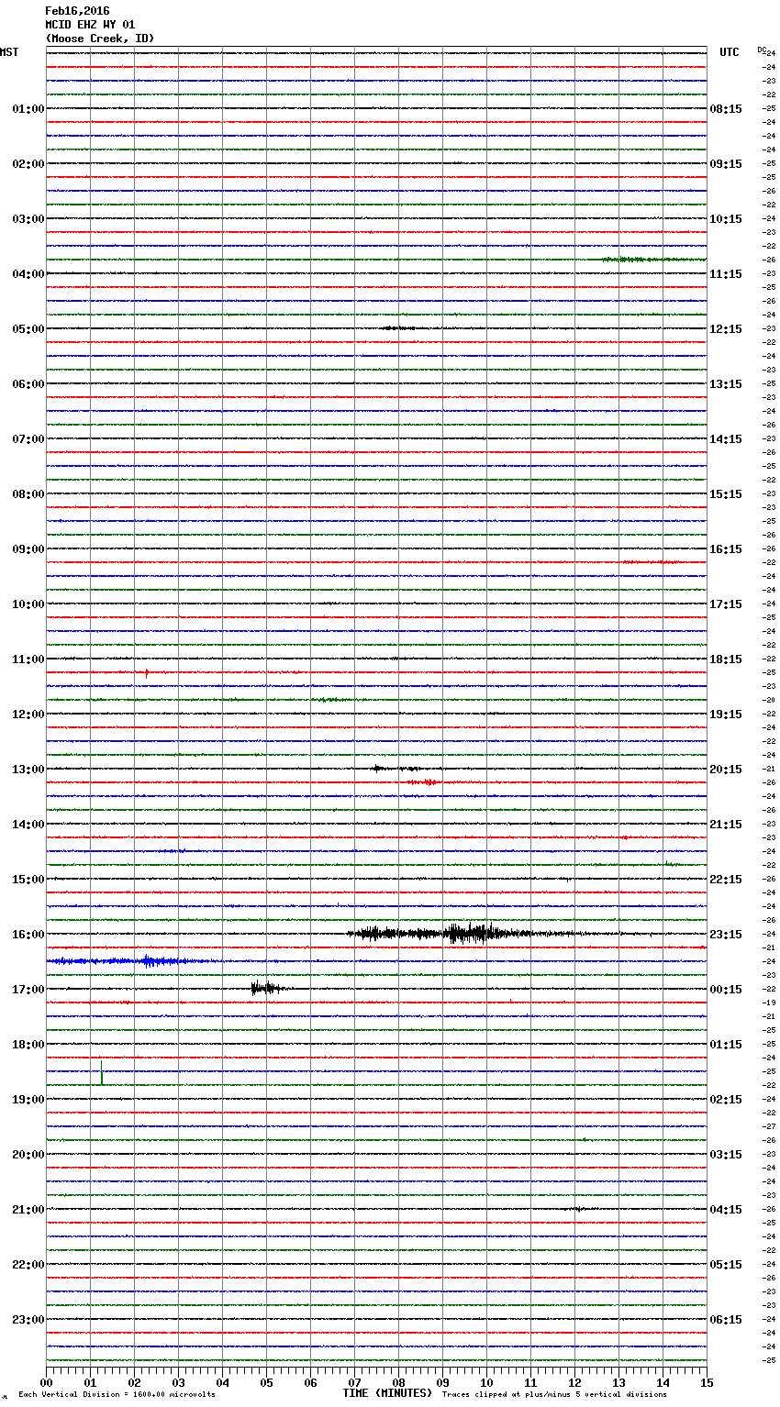Select the '12:00' MST time label
The height and width of the screenshot is (1407, 780).
point(28,715)
